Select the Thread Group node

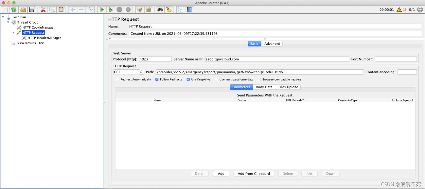coord(28,23)
